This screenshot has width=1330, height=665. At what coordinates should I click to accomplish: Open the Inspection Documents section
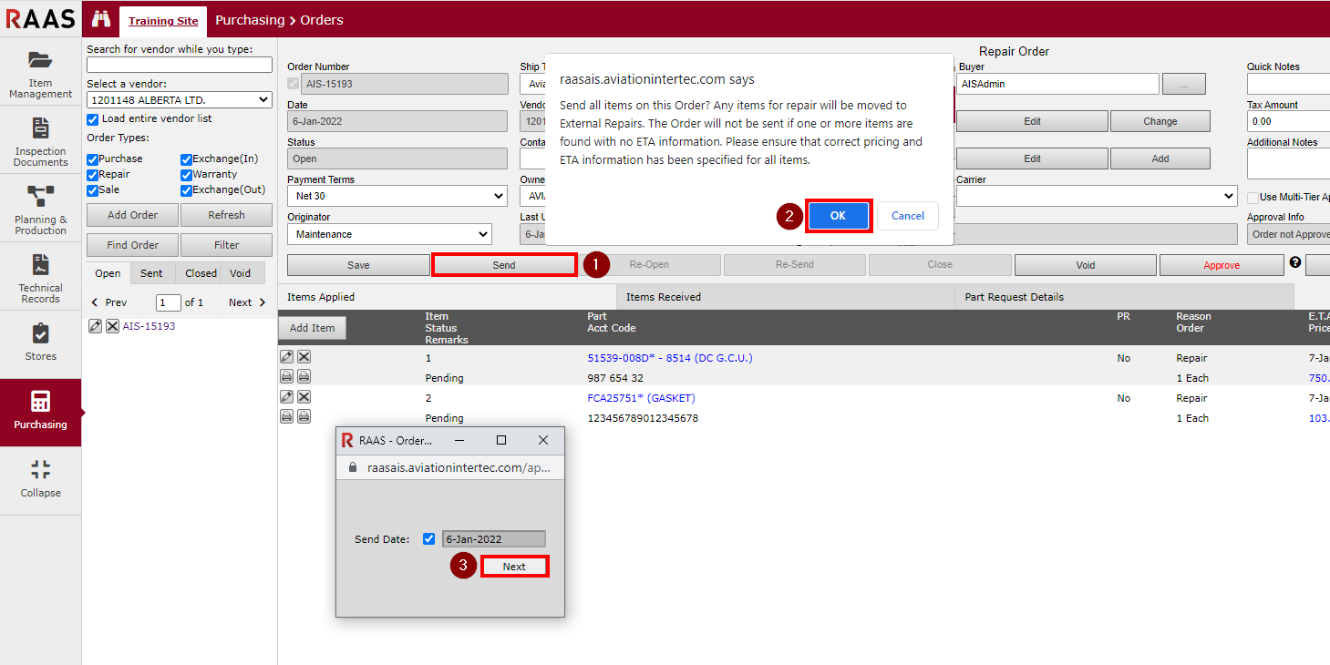(x=40, y=140)
